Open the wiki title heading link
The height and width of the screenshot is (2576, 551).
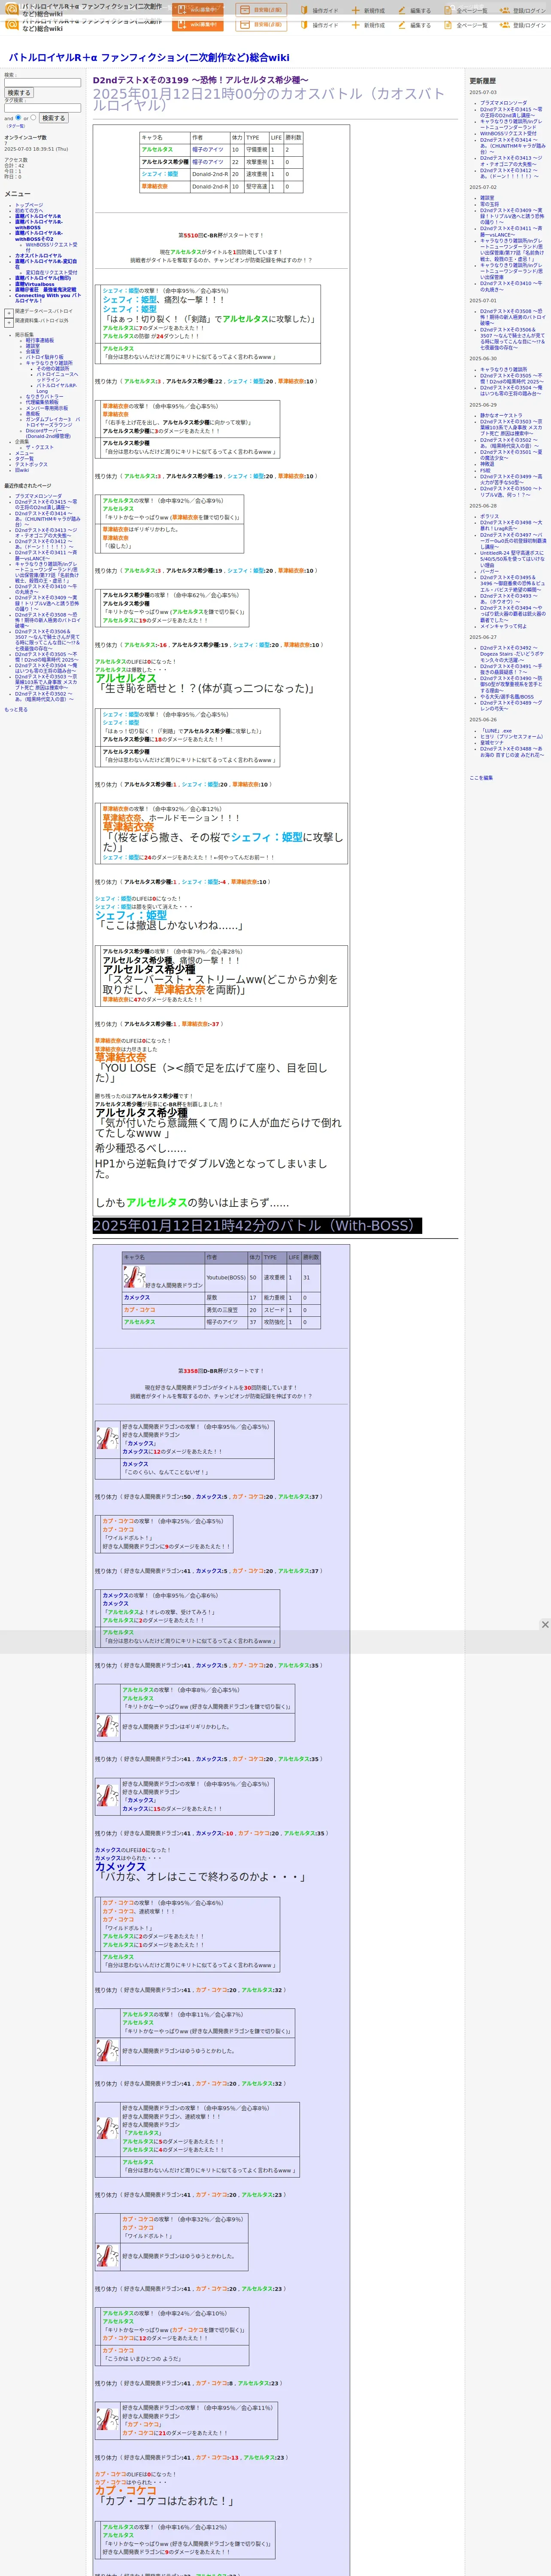pos(149,58)
